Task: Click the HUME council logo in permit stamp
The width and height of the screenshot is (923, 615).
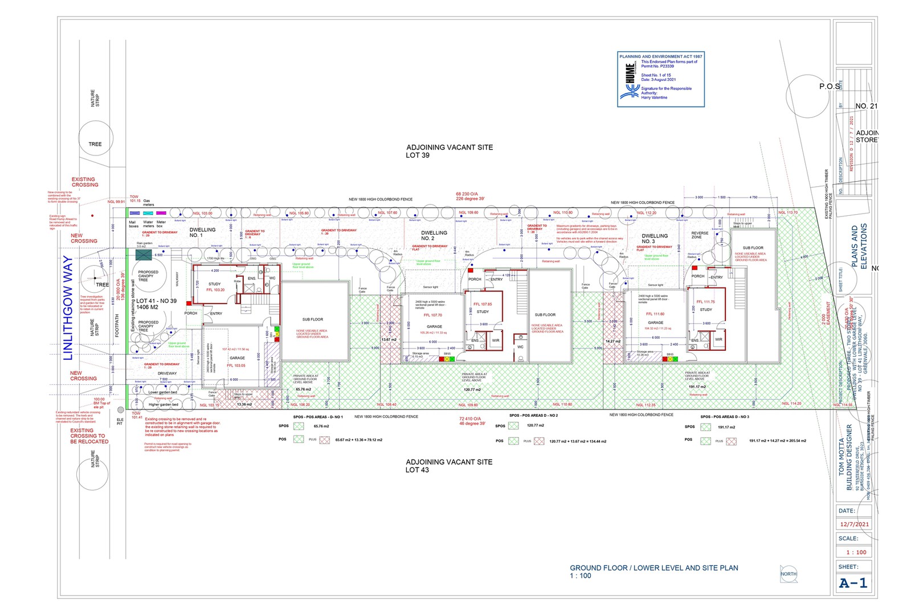Action: 630,79
